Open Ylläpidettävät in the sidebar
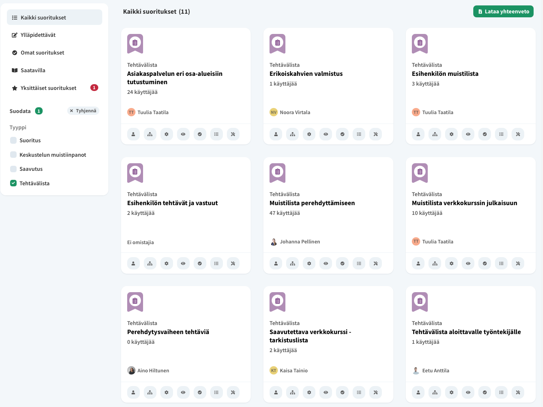Image resolution: width=543 pixels, height=407 pixels. click(x=38, y=35)
